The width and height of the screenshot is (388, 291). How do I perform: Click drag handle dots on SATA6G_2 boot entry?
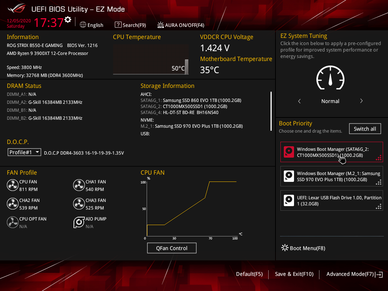point(379,158)
